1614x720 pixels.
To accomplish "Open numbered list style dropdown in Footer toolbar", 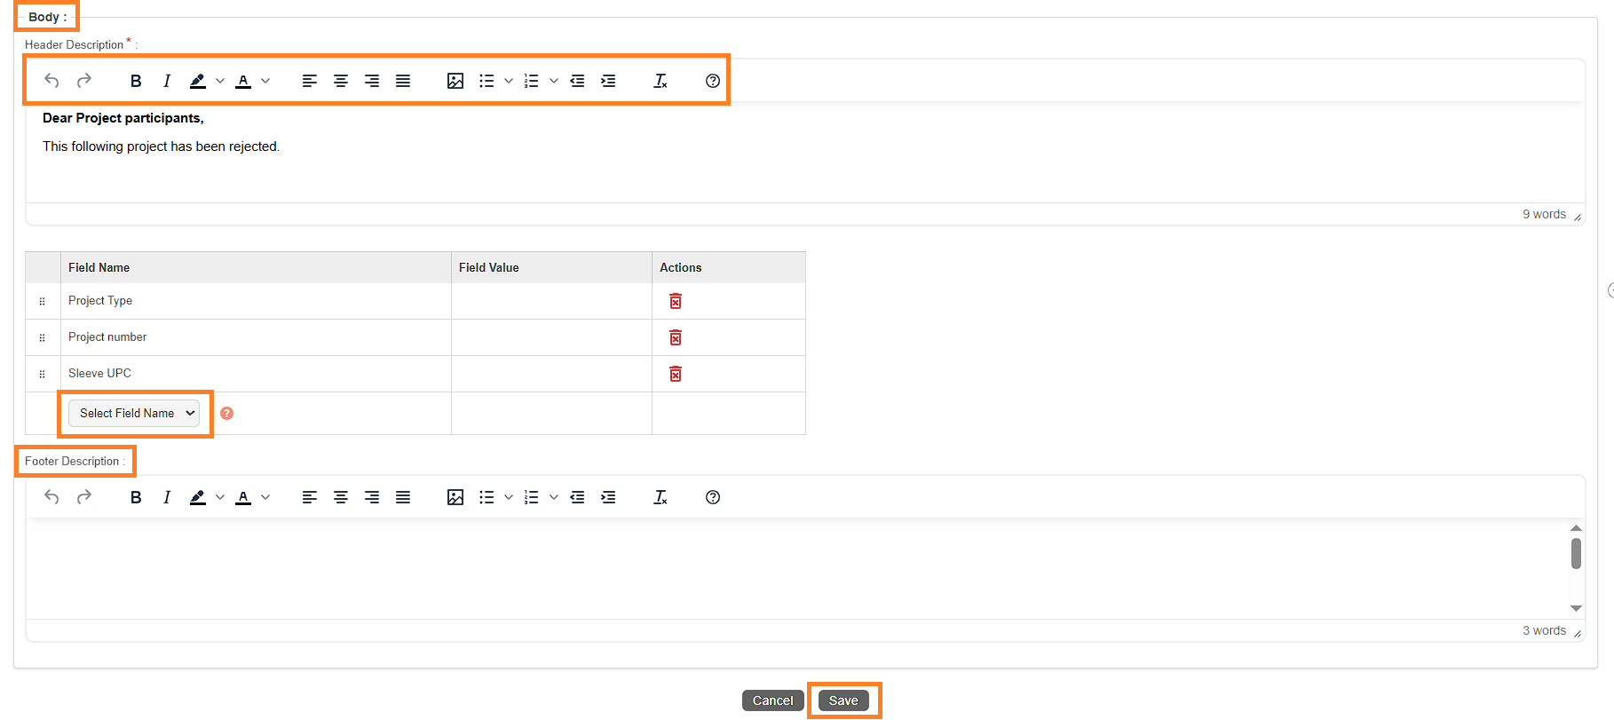I will [x=554, y=497].
